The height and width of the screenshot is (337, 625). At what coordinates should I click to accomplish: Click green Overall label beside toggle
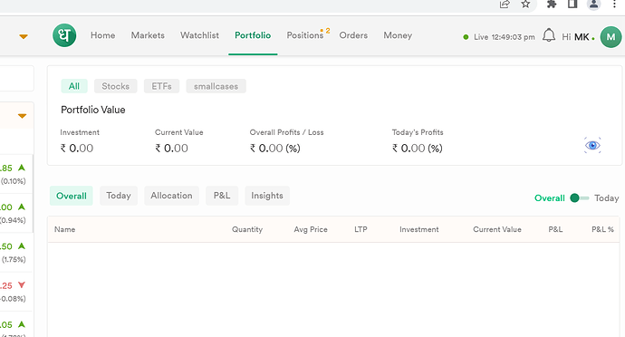pyautogui.click(x=550, y=198)
